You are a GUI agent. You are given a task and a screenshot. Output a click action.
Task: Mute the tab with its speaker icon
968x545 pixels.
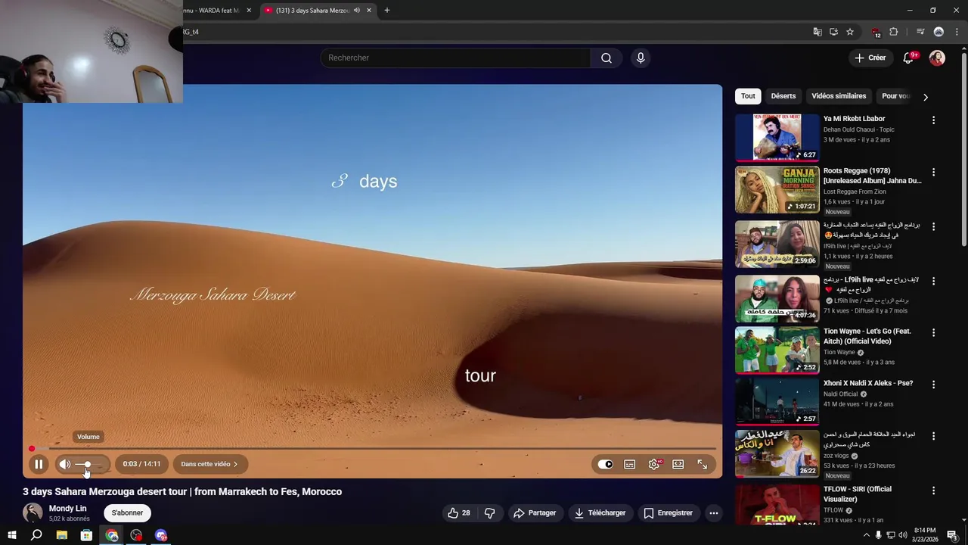pos(357,11)
